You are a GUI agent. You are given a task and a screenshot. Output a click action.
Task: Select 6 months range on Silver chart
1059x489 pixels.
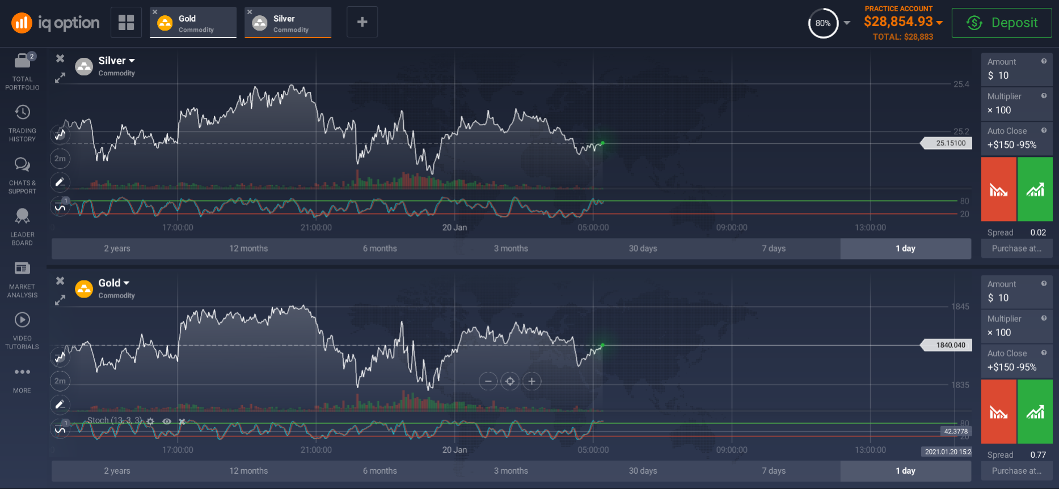click(380, 248)
